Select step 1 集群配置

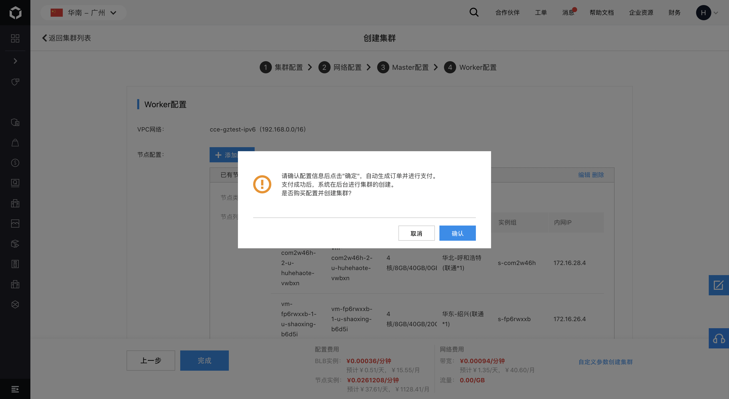(x=281, y=67)
